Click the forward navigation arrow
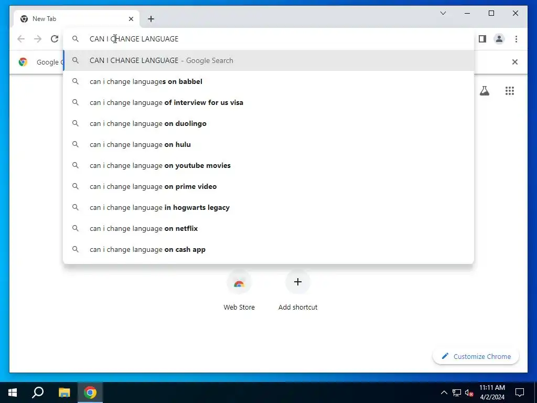This screenshot has height=403, width=537. pos(38,39)
